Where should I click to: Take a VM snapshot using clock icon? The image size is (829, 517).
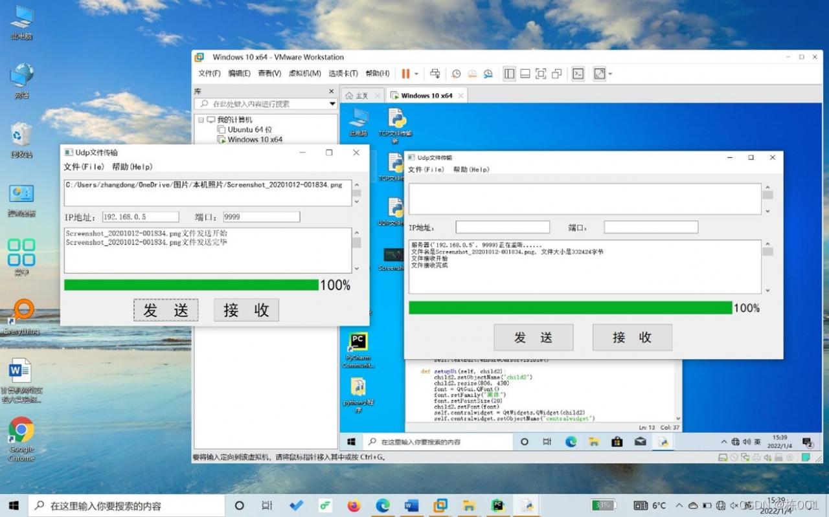456,74
